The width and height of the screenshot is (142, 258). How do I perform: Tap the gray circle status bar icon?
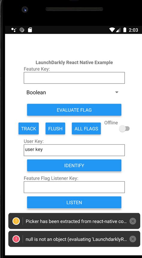(22, 30)
